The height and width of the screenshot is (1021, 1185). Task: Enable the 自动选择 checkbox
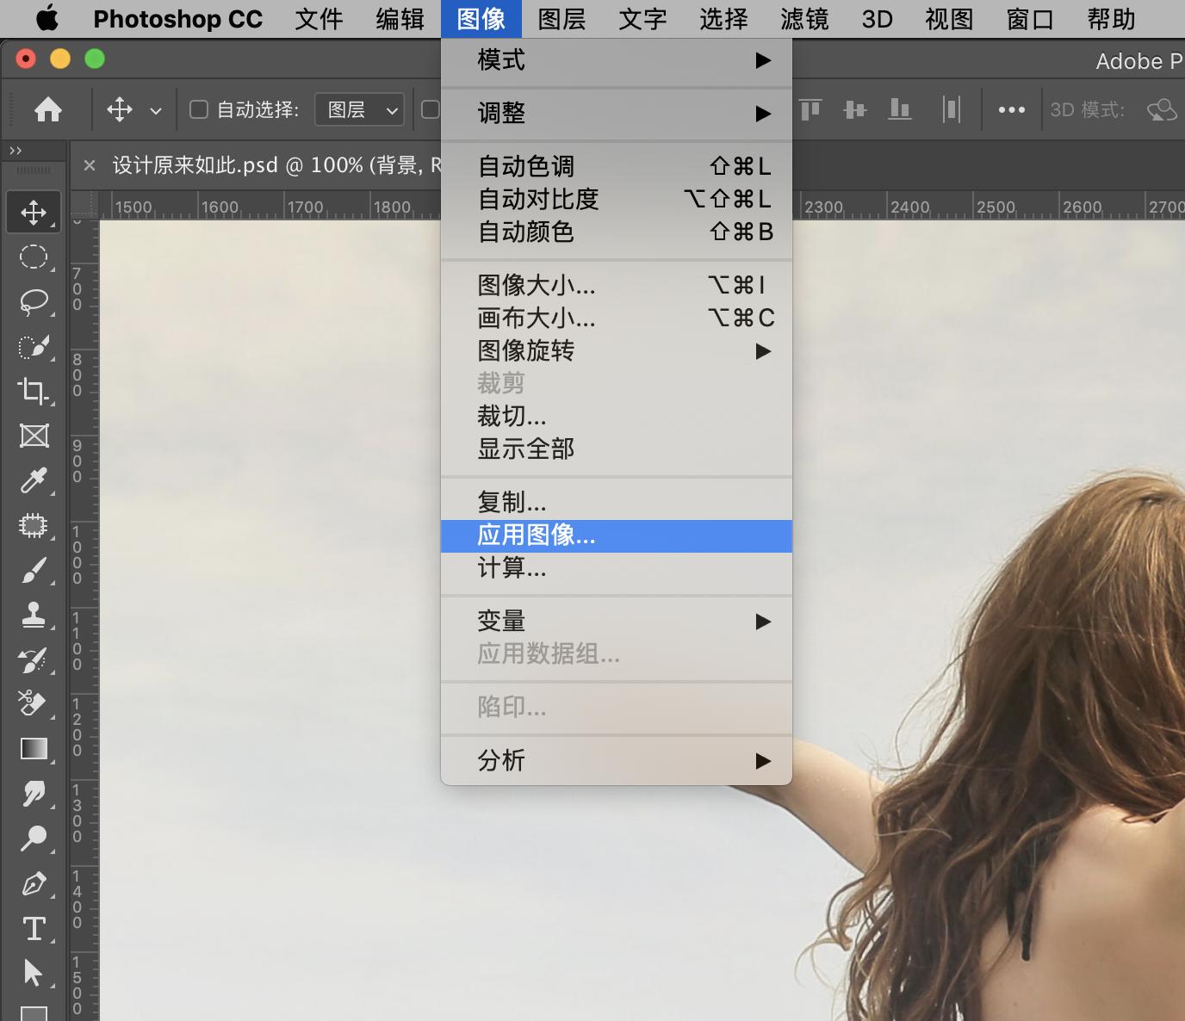coord(198,109)
